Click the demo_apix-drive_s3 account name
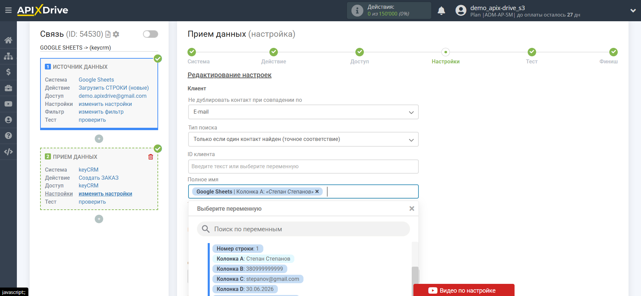The image size is (641, 296). tap(497, 8)
